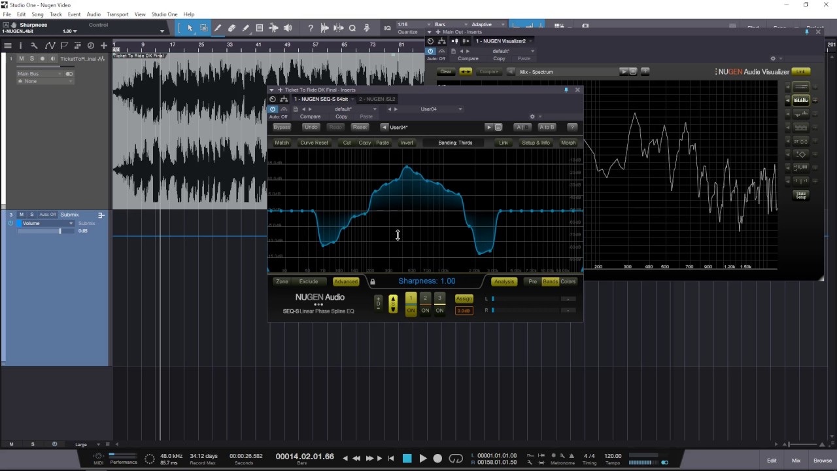Show automation using the curve icon
The height and width of the screenshot is (471, 837).
(x=49, y=46)
